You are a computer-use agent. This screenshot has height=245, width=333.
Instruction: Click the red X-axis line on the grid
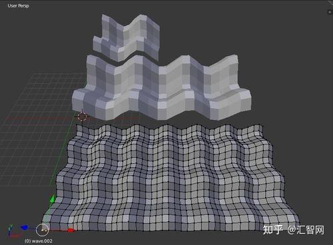[40, 119]
